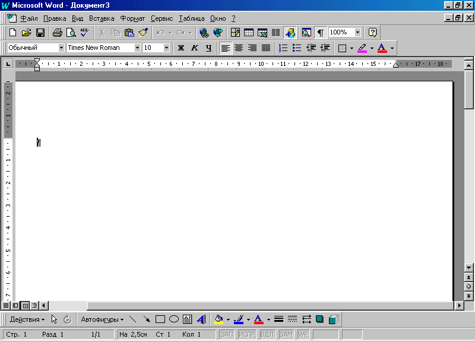Expand the undo history arrow
The width and height of the screenshot is (475, 342).
pos(170,33)
